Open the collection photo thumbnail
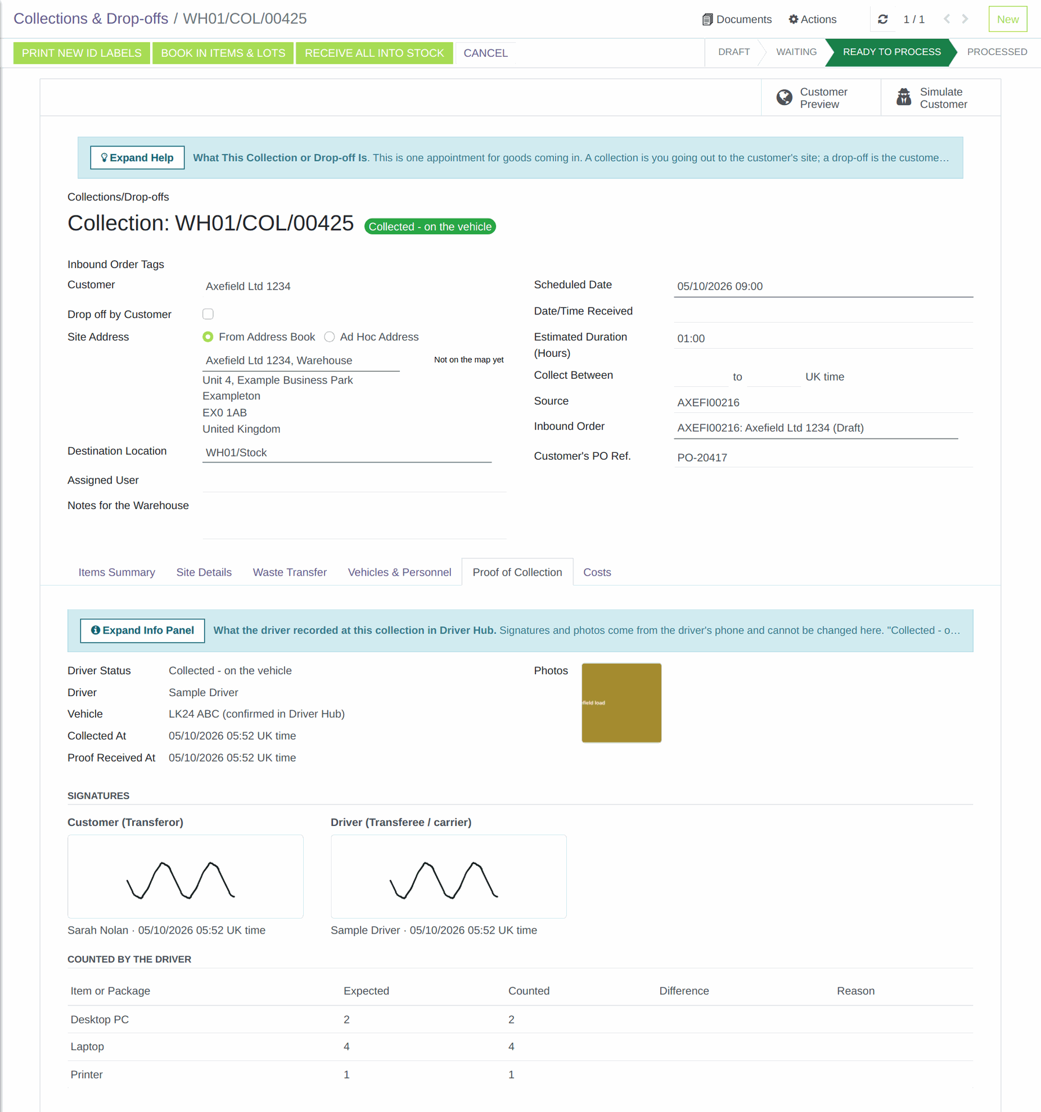1041x1112 pixels. 621,703
